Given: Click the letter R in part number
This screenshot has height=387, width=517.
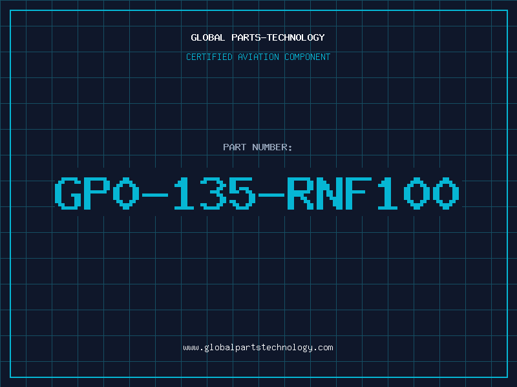Looking at the screenshot, I should click(301, 193).
